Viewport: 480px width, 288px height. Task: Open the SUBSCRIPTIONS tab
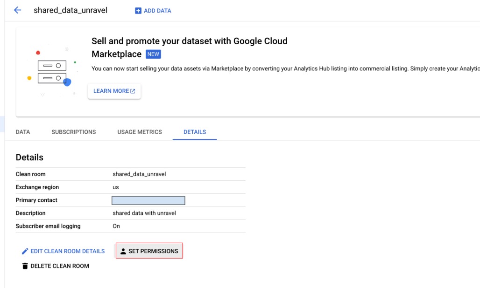coord(74,132)
